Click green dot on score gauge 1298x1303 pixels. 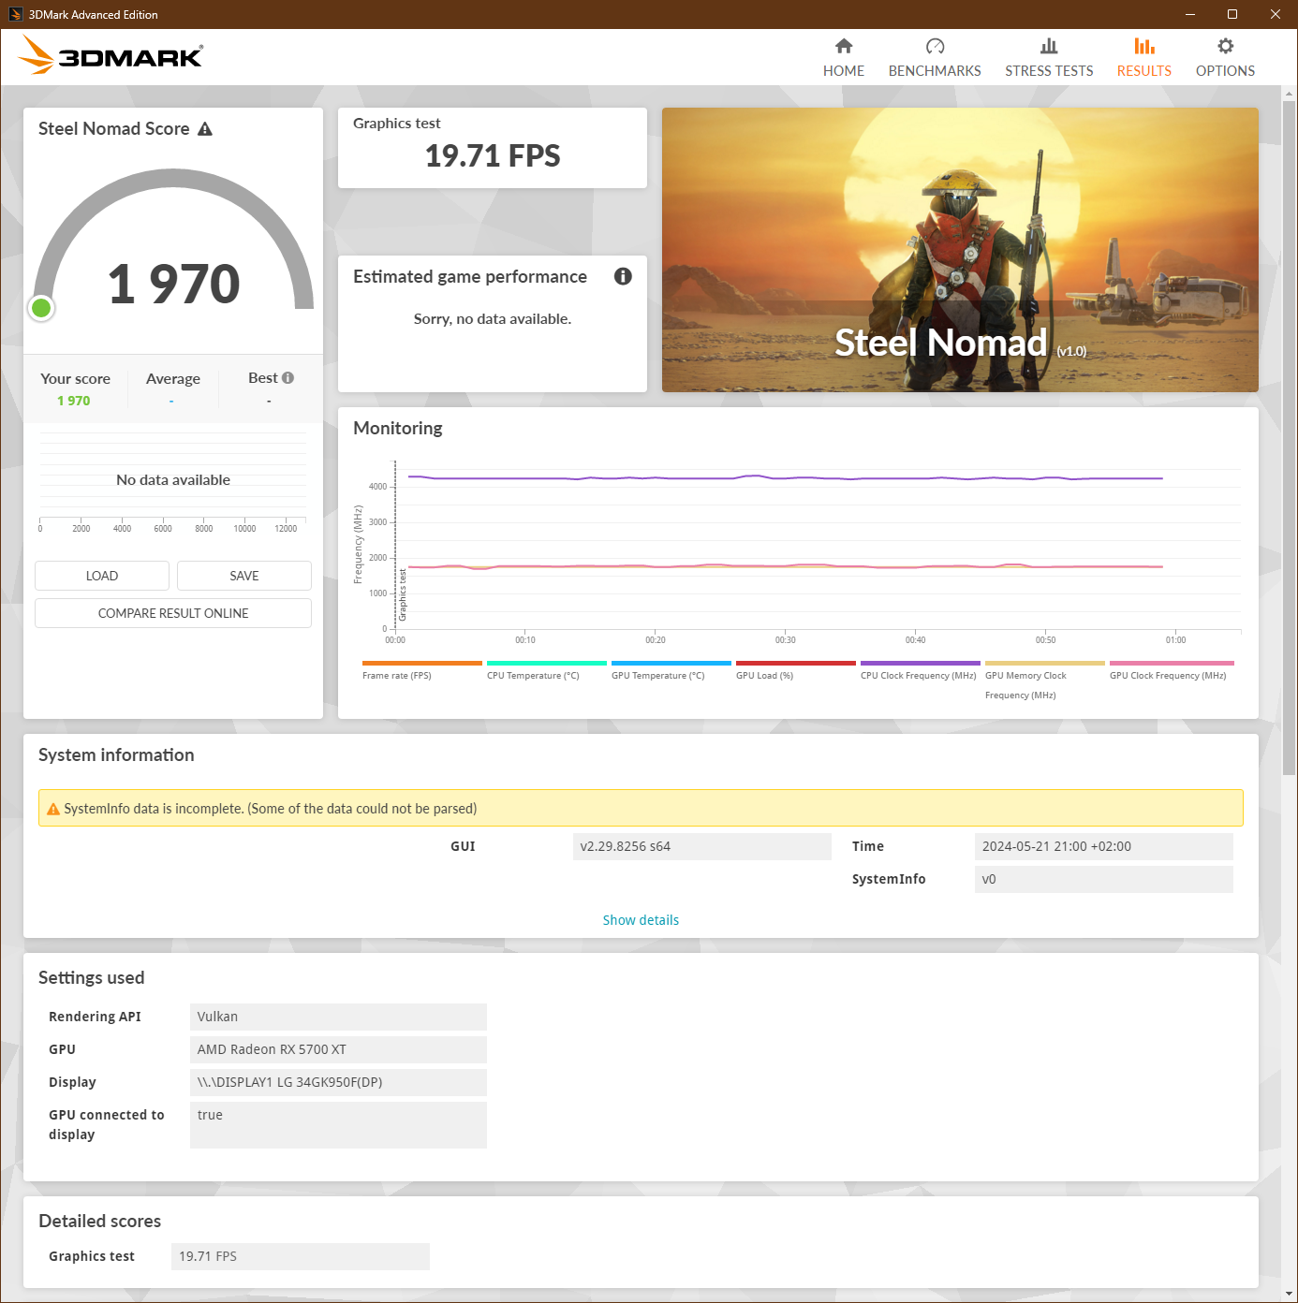click(x=41, y=308)
